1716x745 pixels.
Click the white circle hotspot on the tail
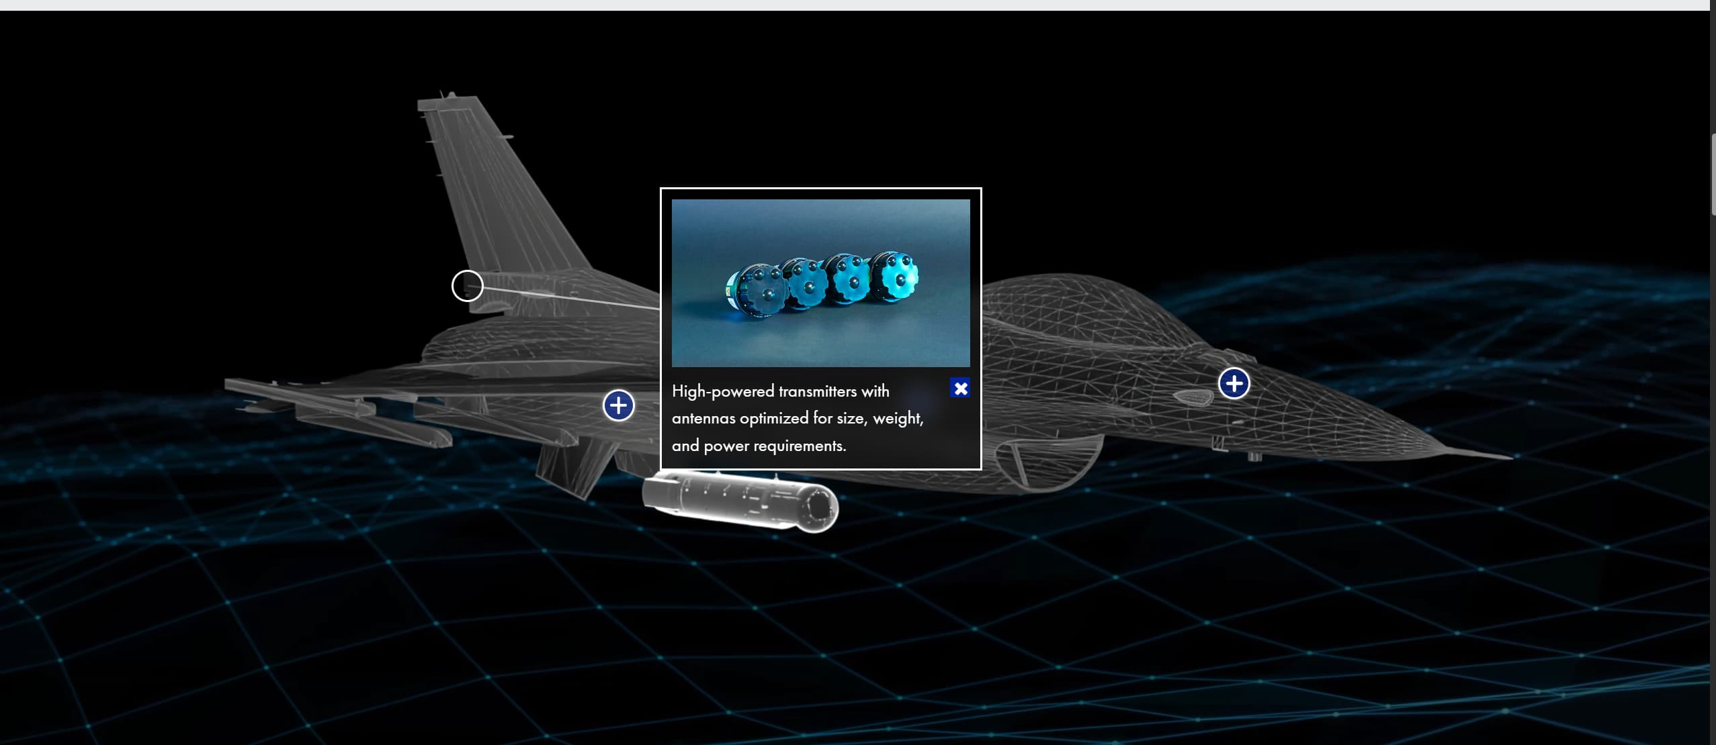[467, 286]
